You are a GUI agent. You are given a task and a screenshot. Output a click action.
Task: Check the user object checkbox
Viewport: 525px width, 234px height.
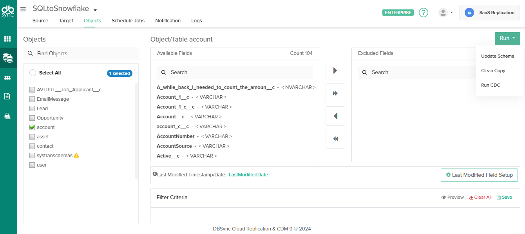pos(32,165)
